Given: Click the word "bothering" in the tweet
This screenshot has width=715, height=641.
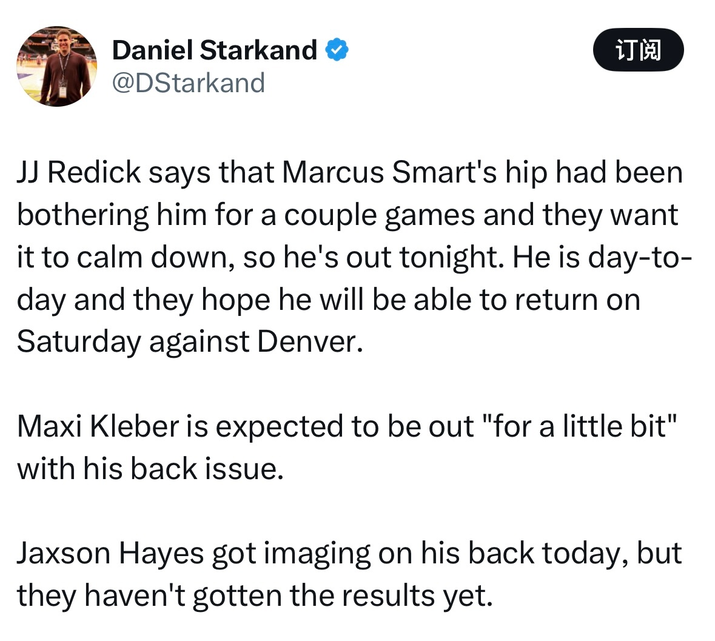Looking at the screenshot, I should pyautogui.click(x=83, y=216).
